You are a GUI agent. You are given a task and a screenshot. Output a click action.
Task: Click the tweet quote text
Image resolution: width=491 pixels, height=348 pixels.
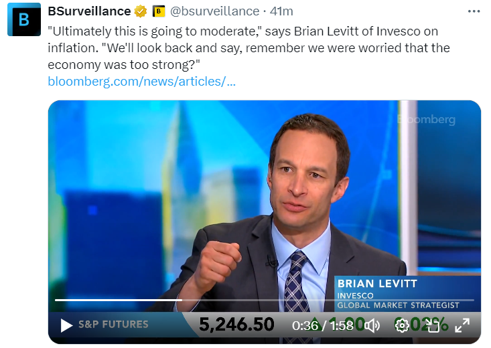click(x=248, y=48)
